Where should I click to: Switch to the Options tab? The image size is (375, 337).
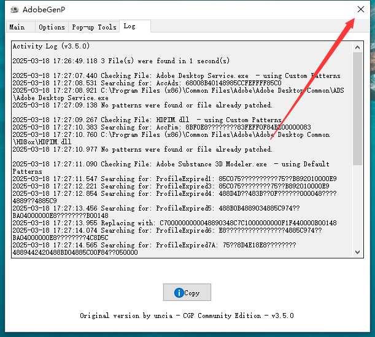coord(52,27)
